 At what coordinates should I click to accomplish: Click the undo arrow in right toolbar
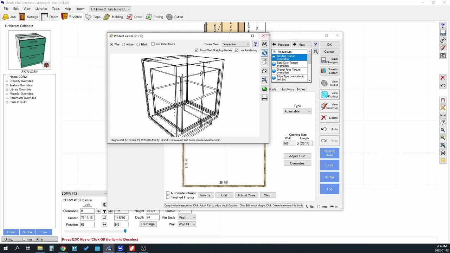tap(443, 85)
